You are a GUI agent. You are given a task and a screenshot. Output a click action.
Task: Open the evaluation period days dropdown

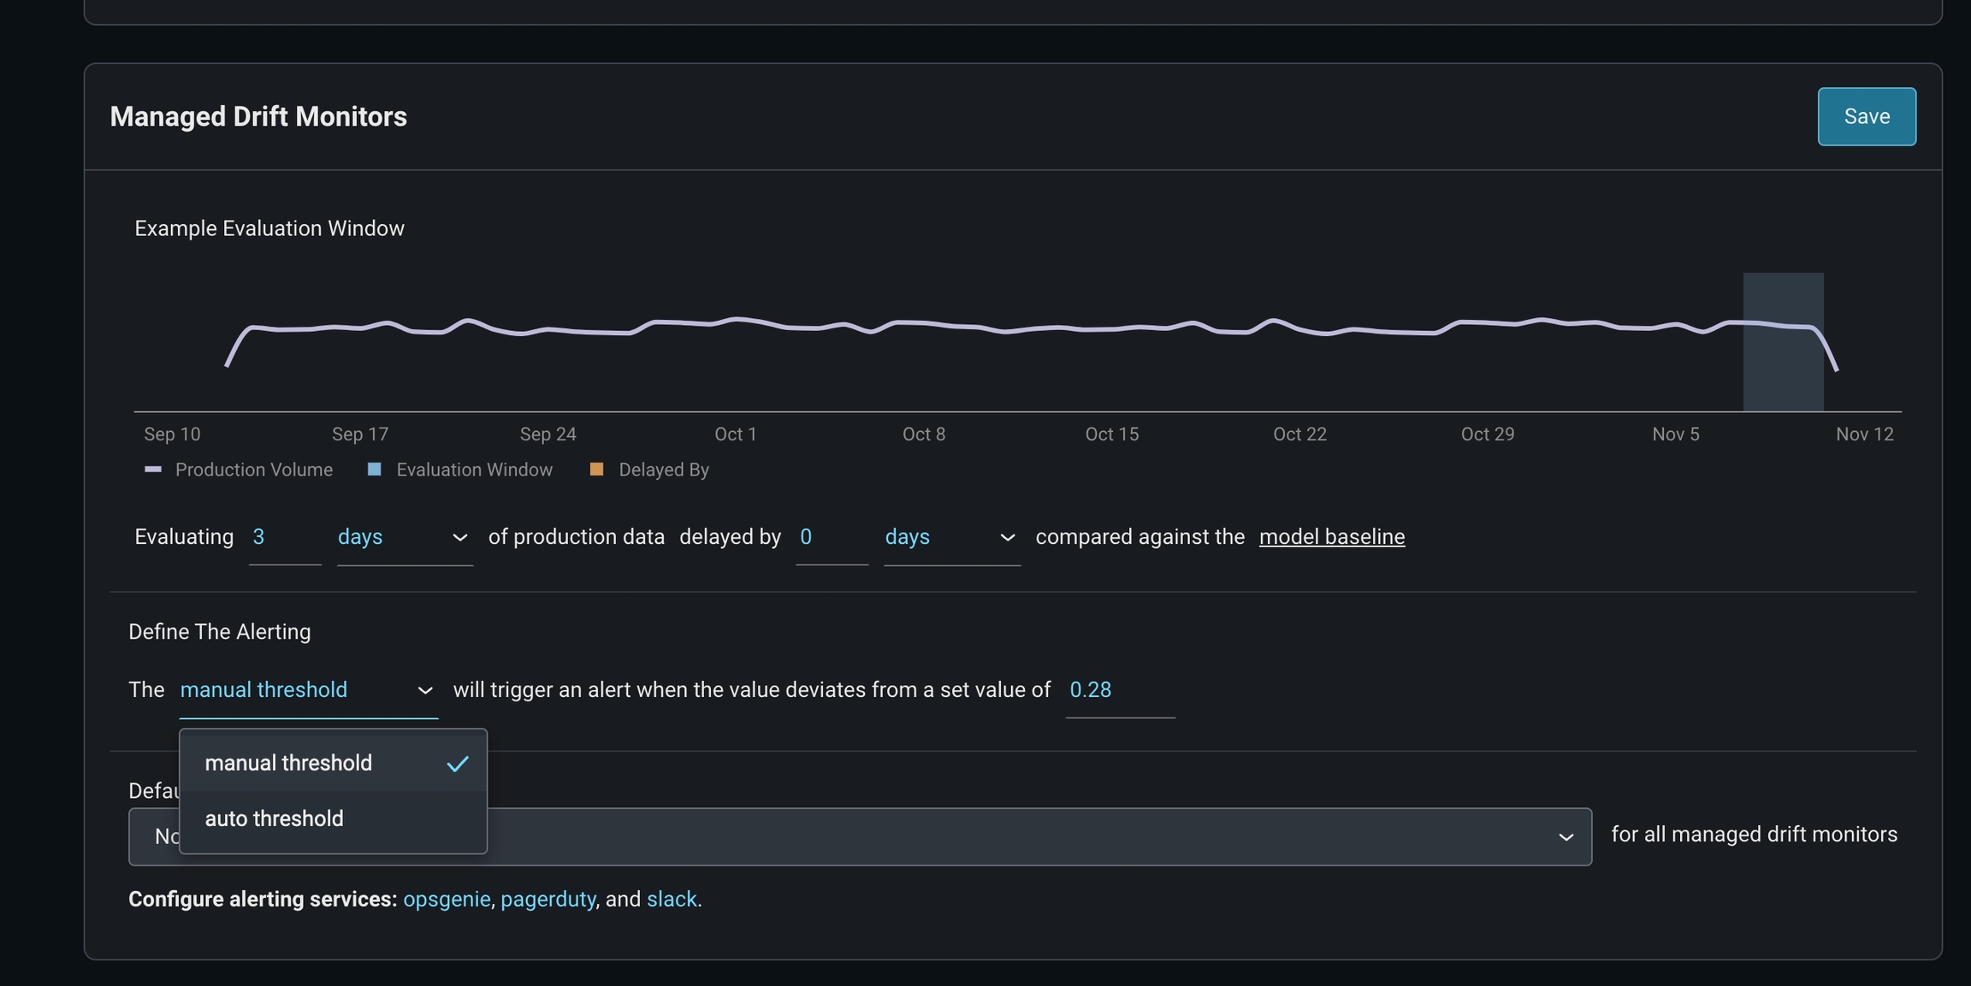pyautogui.click(x=404, y=537)
